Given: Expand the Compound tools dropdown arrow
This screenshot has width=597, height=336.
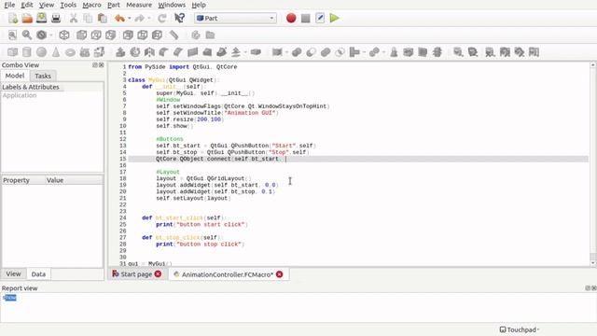Looking at the screenshot, I should 286,52.
